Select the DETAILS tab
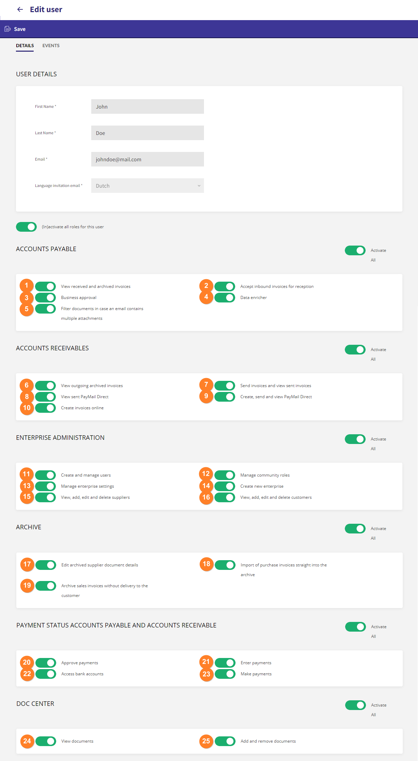The width and height of the screenshot is (418, 761). pos(25,45)
